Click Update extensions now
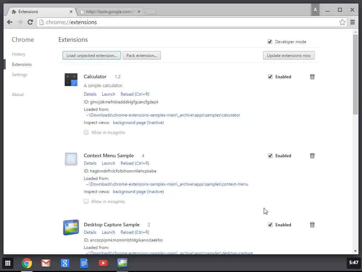The image size is (362, 272). pyautogui.click(x=288, y=56)
